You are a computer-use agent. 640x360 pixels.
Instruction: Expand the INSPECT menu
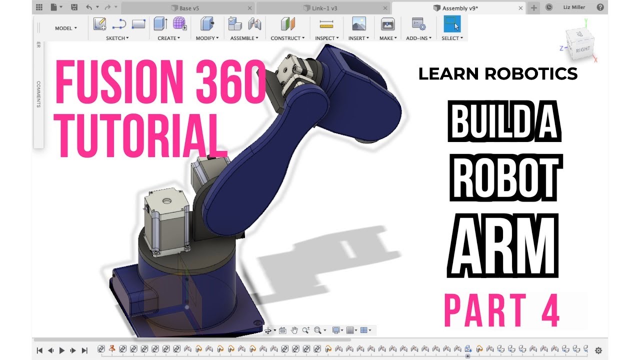click(x=327, y=38)
